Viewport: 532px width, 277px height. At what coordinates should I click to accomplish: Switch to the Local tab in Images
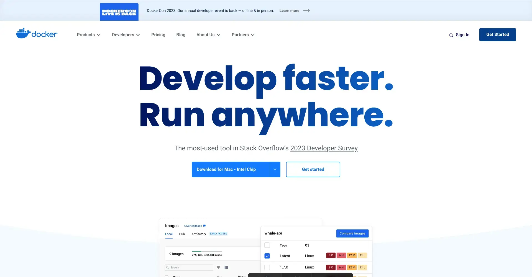(169, 234)
